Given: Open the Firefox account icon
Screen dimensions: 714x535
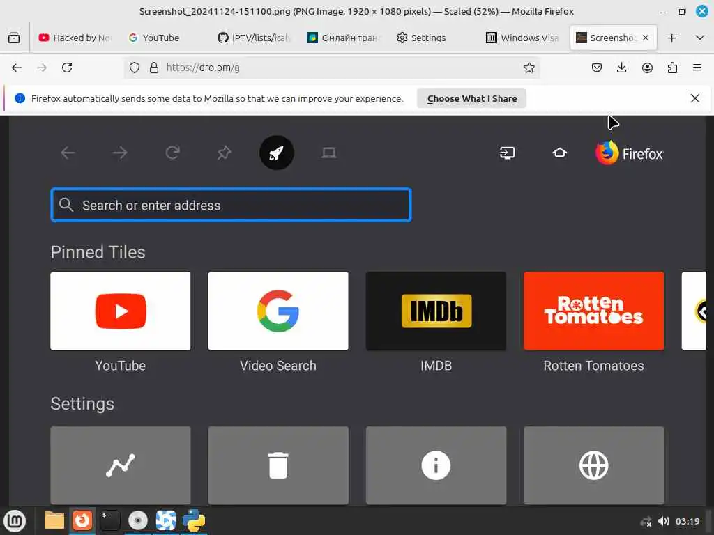Looking at the screenshot, I should [x=647, y=68].
